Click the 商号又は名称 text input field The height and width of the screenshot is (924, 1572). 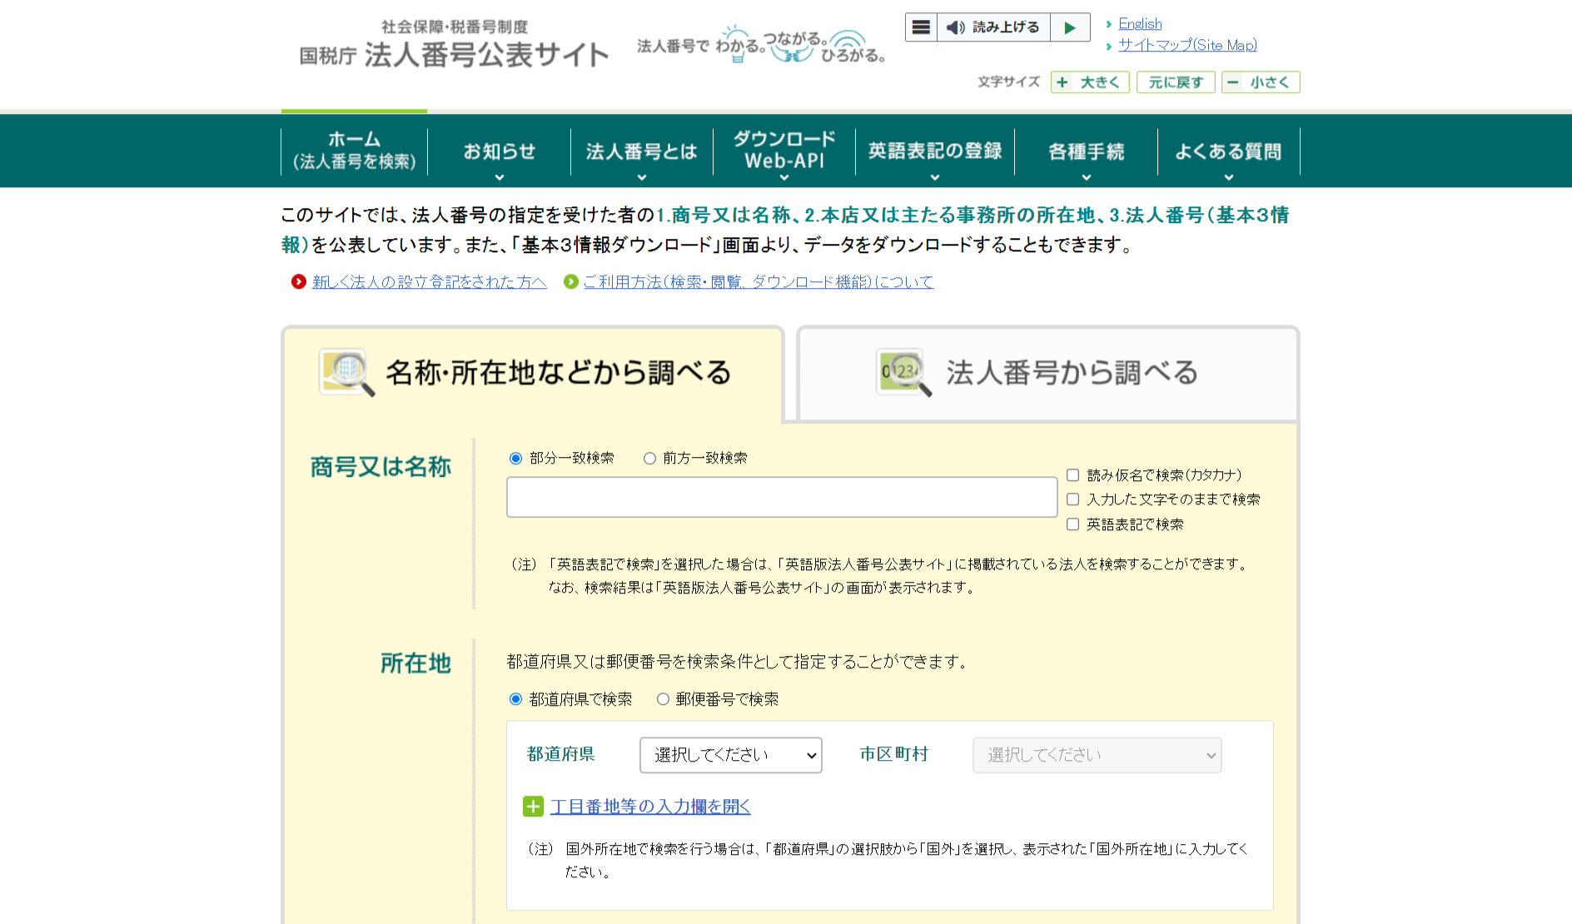click(782, 497)
